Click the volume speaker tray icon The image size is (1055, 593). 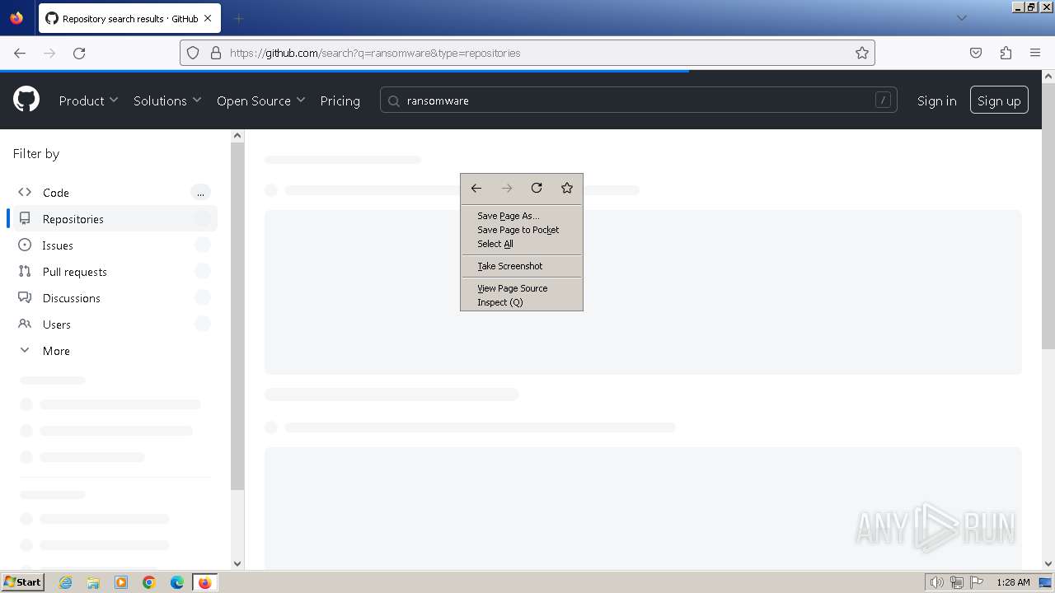click(x=936, y=582)
